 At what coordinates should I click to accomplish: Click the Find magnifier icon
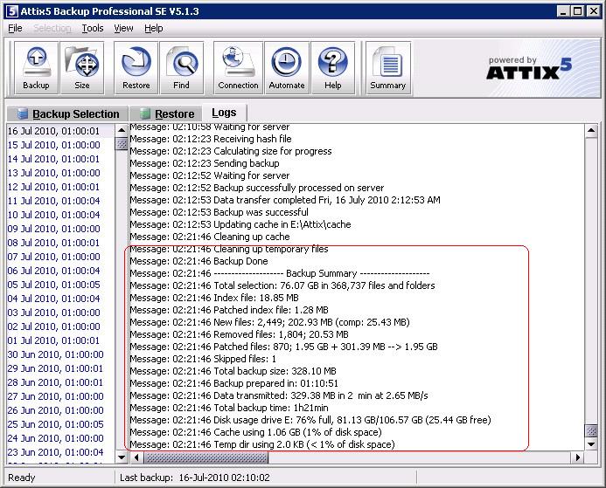pyautogui.click(x=181, y=68)
